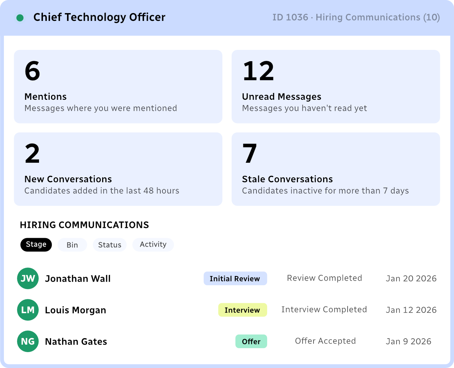Switch to the Status filter pill
Viewport: 454px width, 368px height.
point(110,245)
